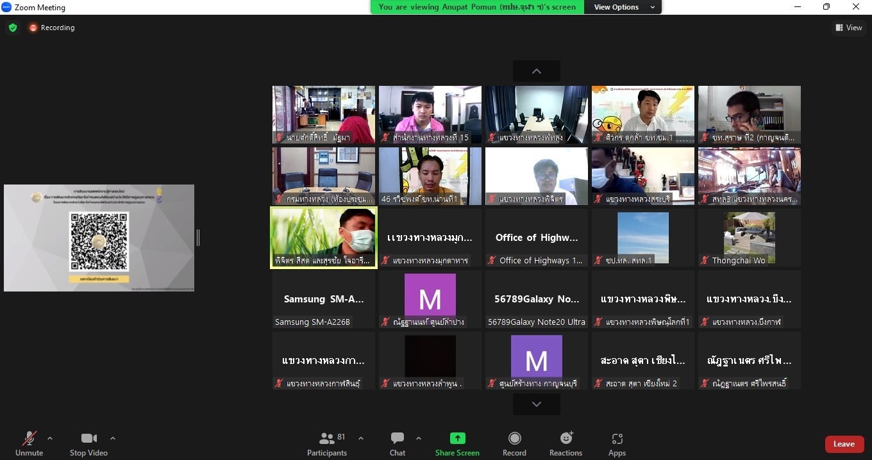The height and width of the screenshot is (460, 872).
Task: Select the shared QR code screen
Action: point(99,238)
